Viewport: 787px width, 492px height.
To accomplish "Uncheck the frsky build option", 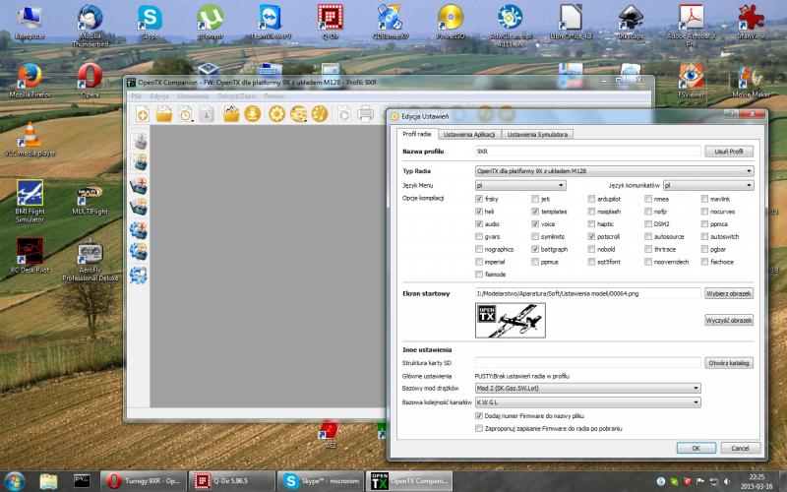I will click(x=479, y=199).
